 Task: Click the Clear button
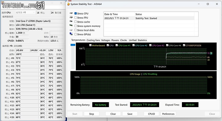click(113, 114)
